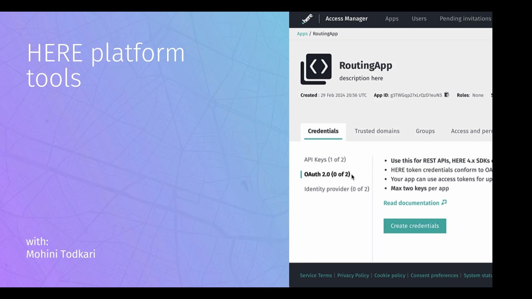Viewport: 532px width, 299px height.
Task: Click the 'Roles: None' text
Action: point(470,95)
